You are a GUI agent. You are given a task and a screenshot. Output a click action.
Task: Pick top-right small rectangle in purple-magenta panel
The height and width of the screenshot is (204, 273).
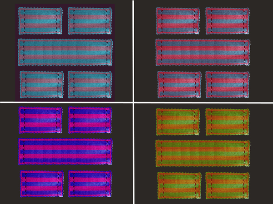click(x=90, y=120)
